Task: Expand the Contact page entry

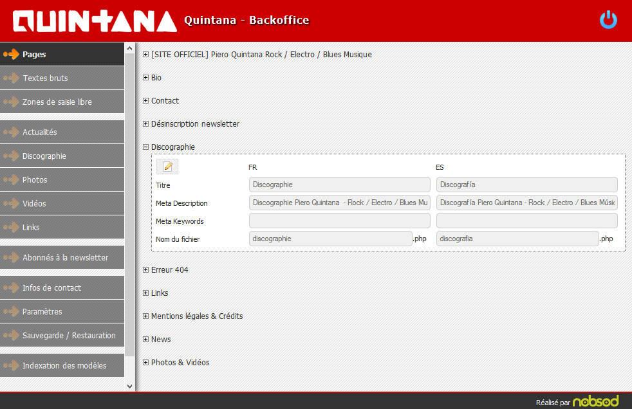Action: pyautogui.click(x=146, y=100)
